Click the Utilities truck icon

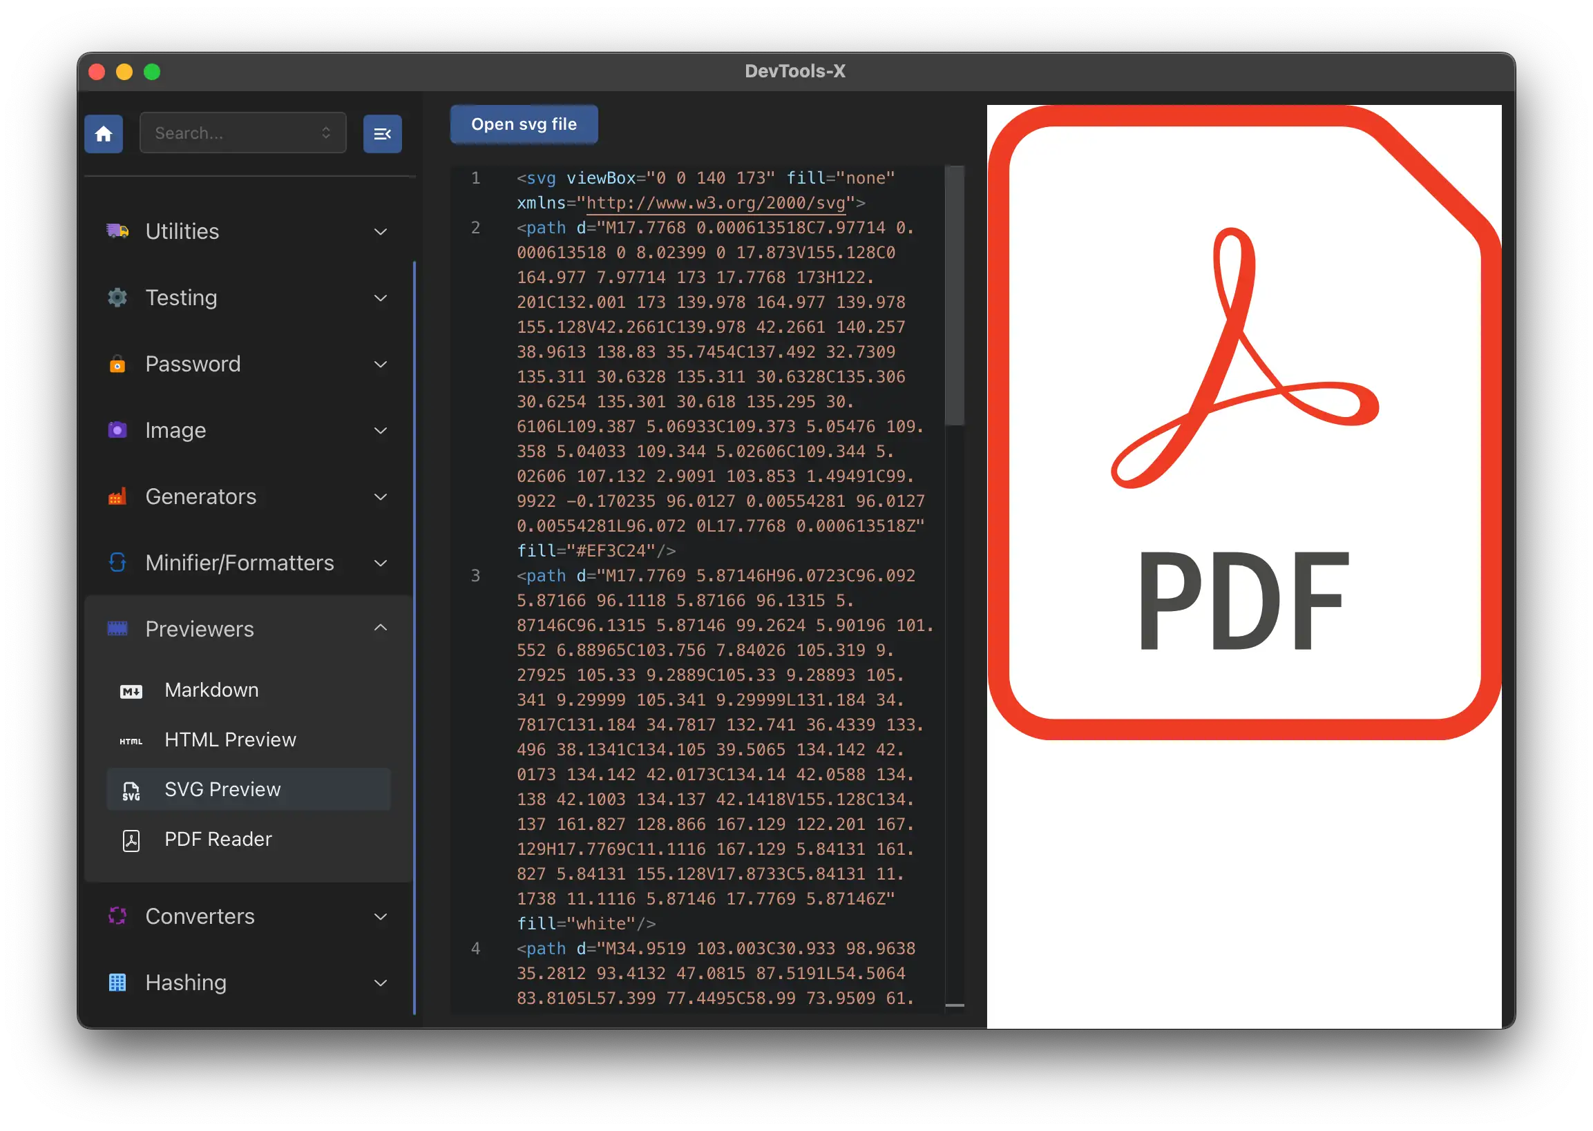(117, 231)
